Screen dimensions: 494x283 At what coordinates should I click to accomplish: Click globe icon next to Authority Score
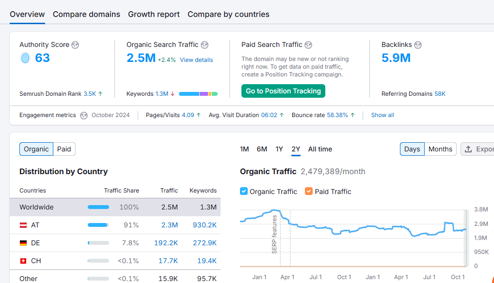click(x=75, y=45)
